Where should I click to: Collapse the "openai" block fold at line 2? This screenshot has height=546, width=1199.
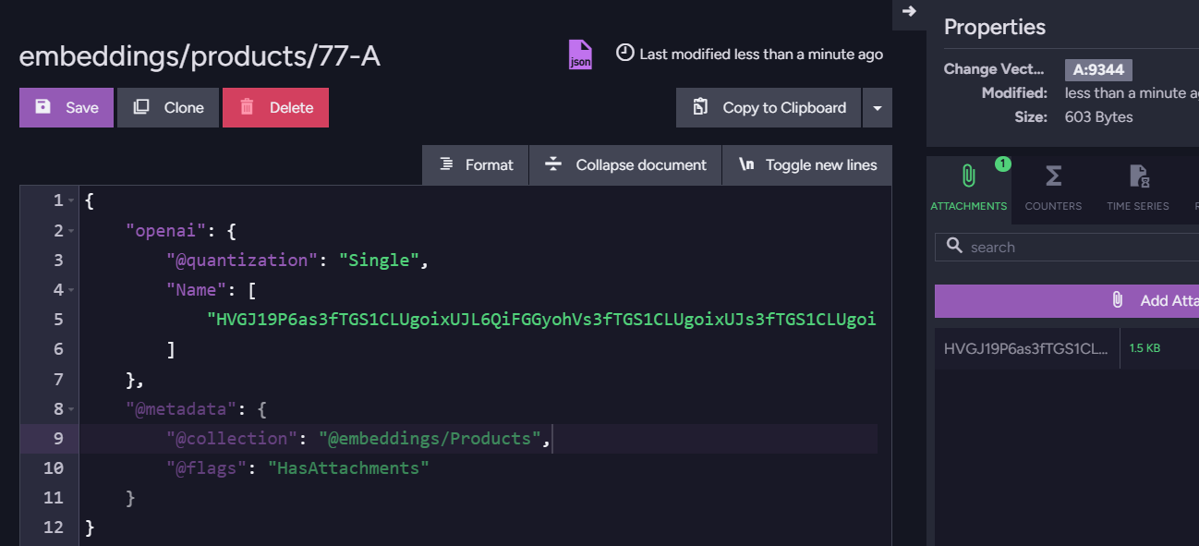click(x=71, y=231)
